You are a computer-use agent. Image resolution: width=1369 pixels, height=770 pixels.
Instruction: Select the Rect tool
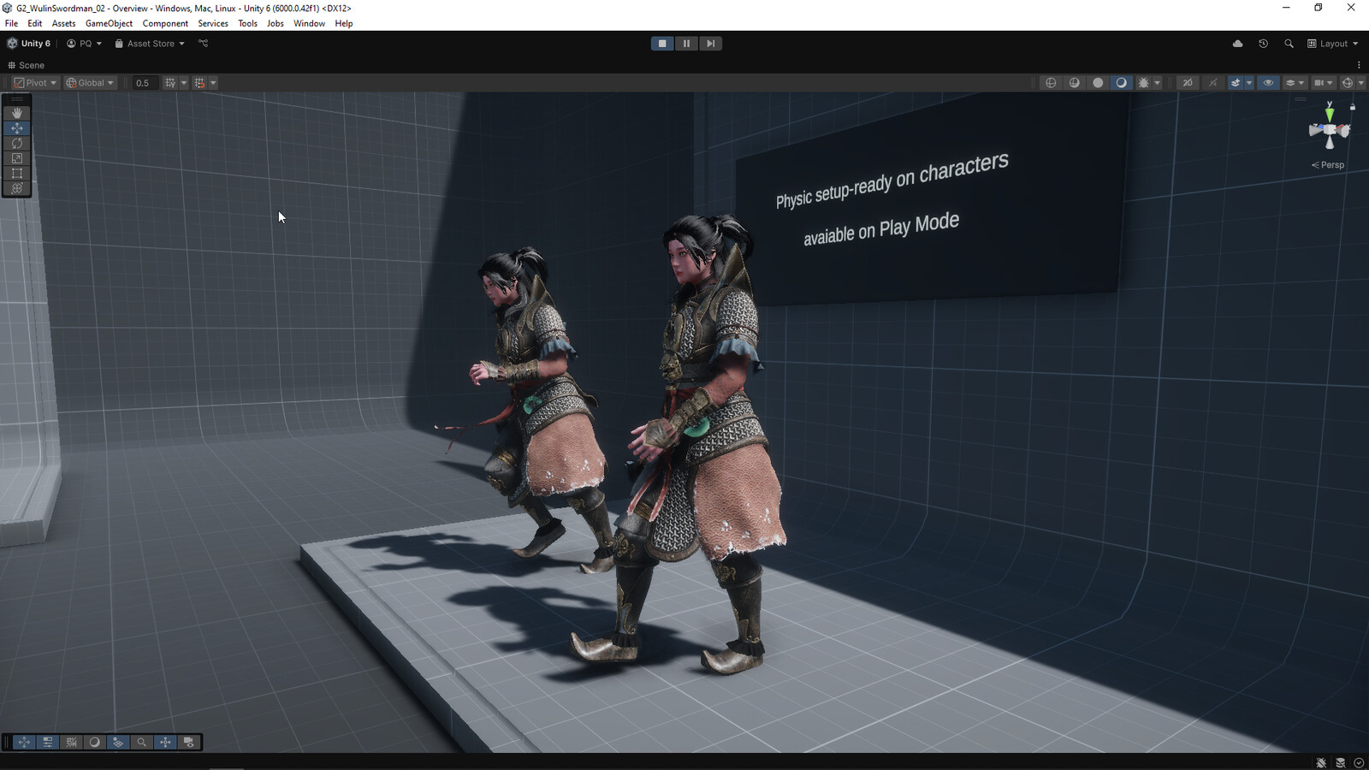(x=17, y=173)
